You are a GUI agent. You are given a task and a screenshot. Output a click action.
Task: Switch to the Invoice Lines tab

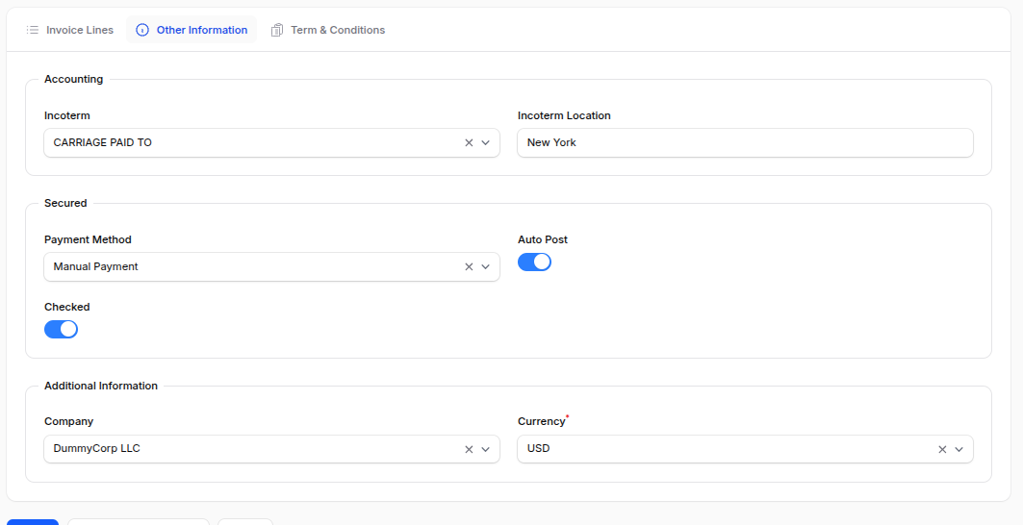79,30
